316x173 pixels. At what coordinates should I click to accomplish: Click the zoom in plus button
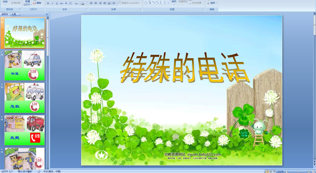pyautogui.click(x=309, y=172)
